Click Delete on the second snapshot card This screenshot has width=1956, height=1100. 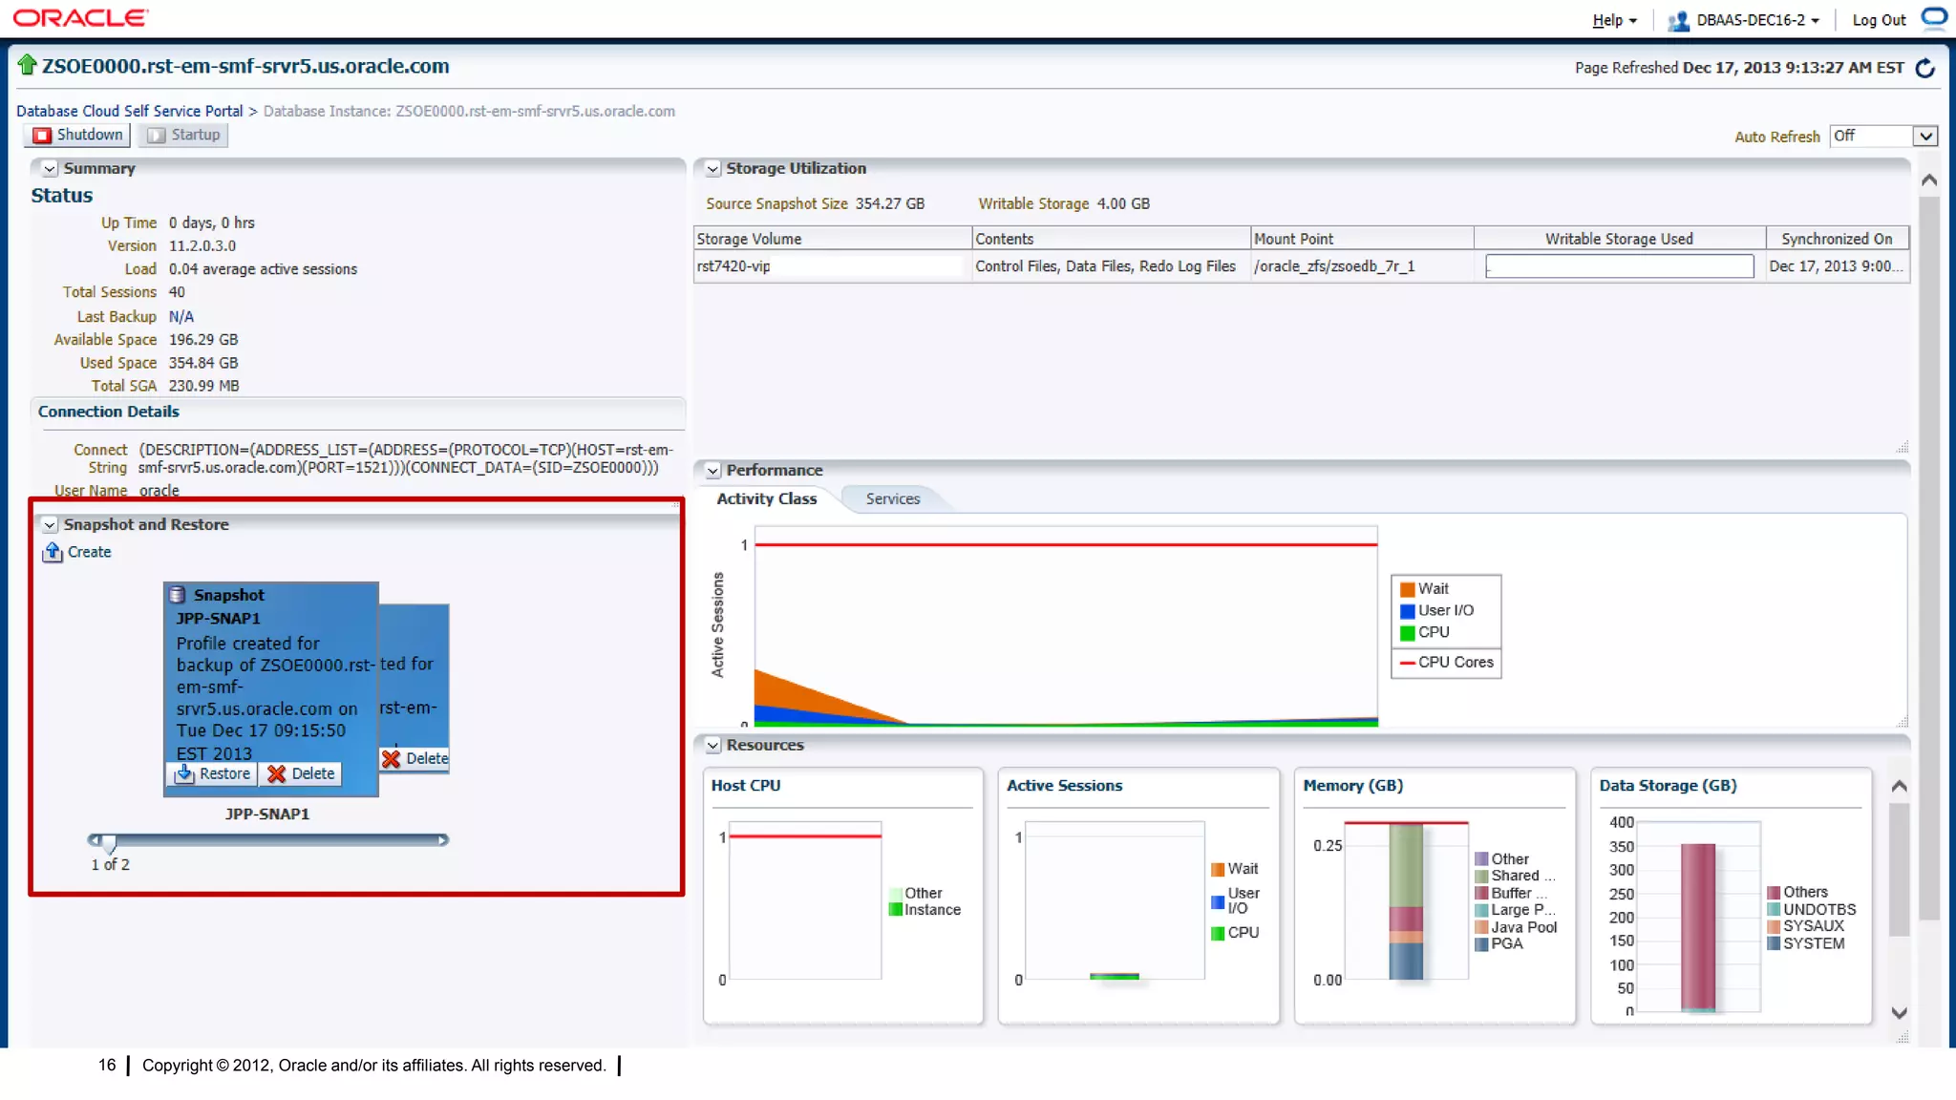tap(415, 758)
